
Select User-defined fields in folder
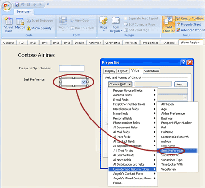(133, 169)
